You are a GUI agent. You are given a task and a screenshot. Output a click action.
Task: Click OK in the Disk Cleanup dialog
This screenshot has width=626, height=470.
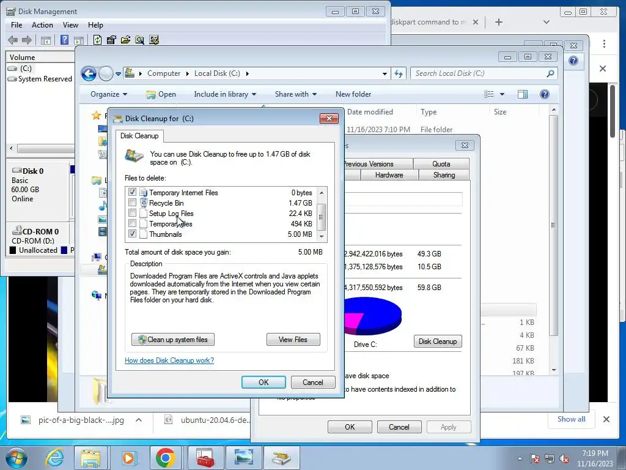(263, 382)
